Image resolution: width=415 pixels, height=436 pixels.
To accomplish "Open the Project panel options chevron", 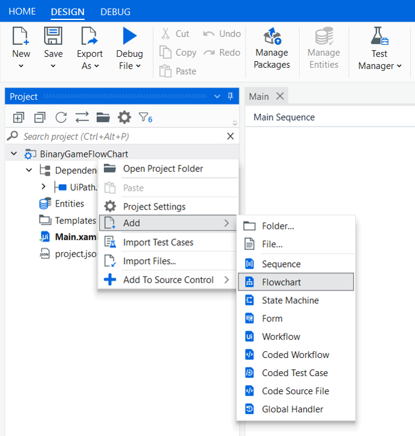I will 217,96.
